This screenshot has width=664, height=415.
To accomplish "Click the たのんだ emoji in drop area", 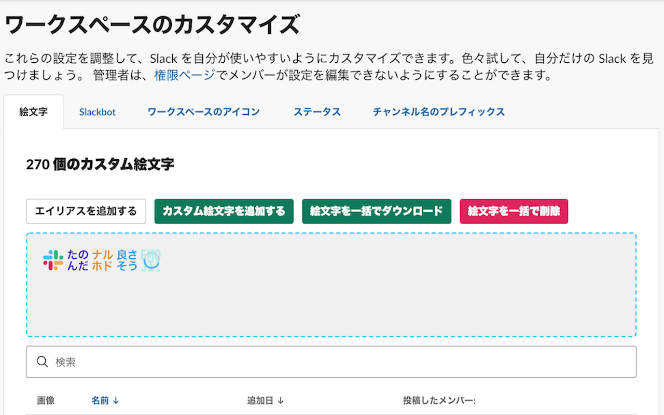I will (78, 260).
